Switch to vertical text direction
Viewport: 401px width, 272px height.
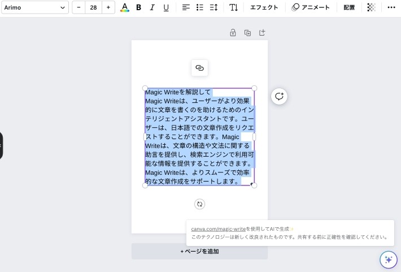point(233,7)
